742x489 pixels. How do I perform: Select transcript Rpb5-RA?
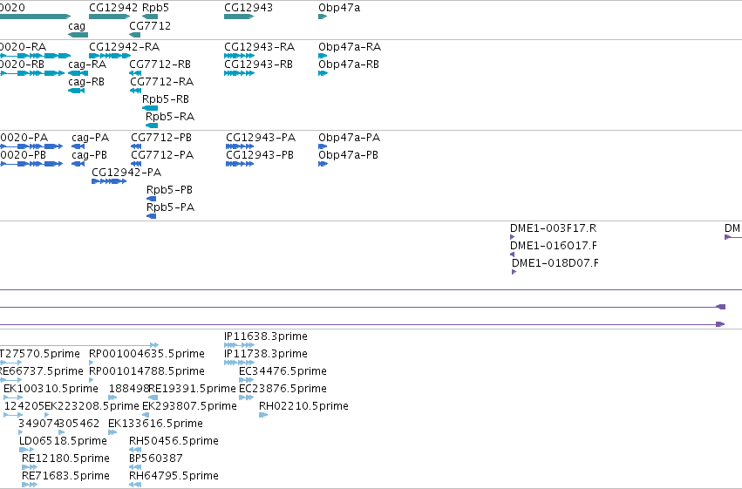(170, 117)
